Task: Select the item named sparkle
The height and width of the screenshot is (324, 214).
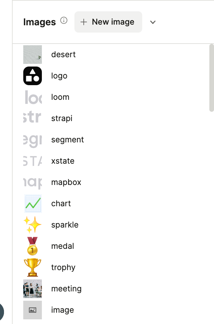Action: coord(65,225)
